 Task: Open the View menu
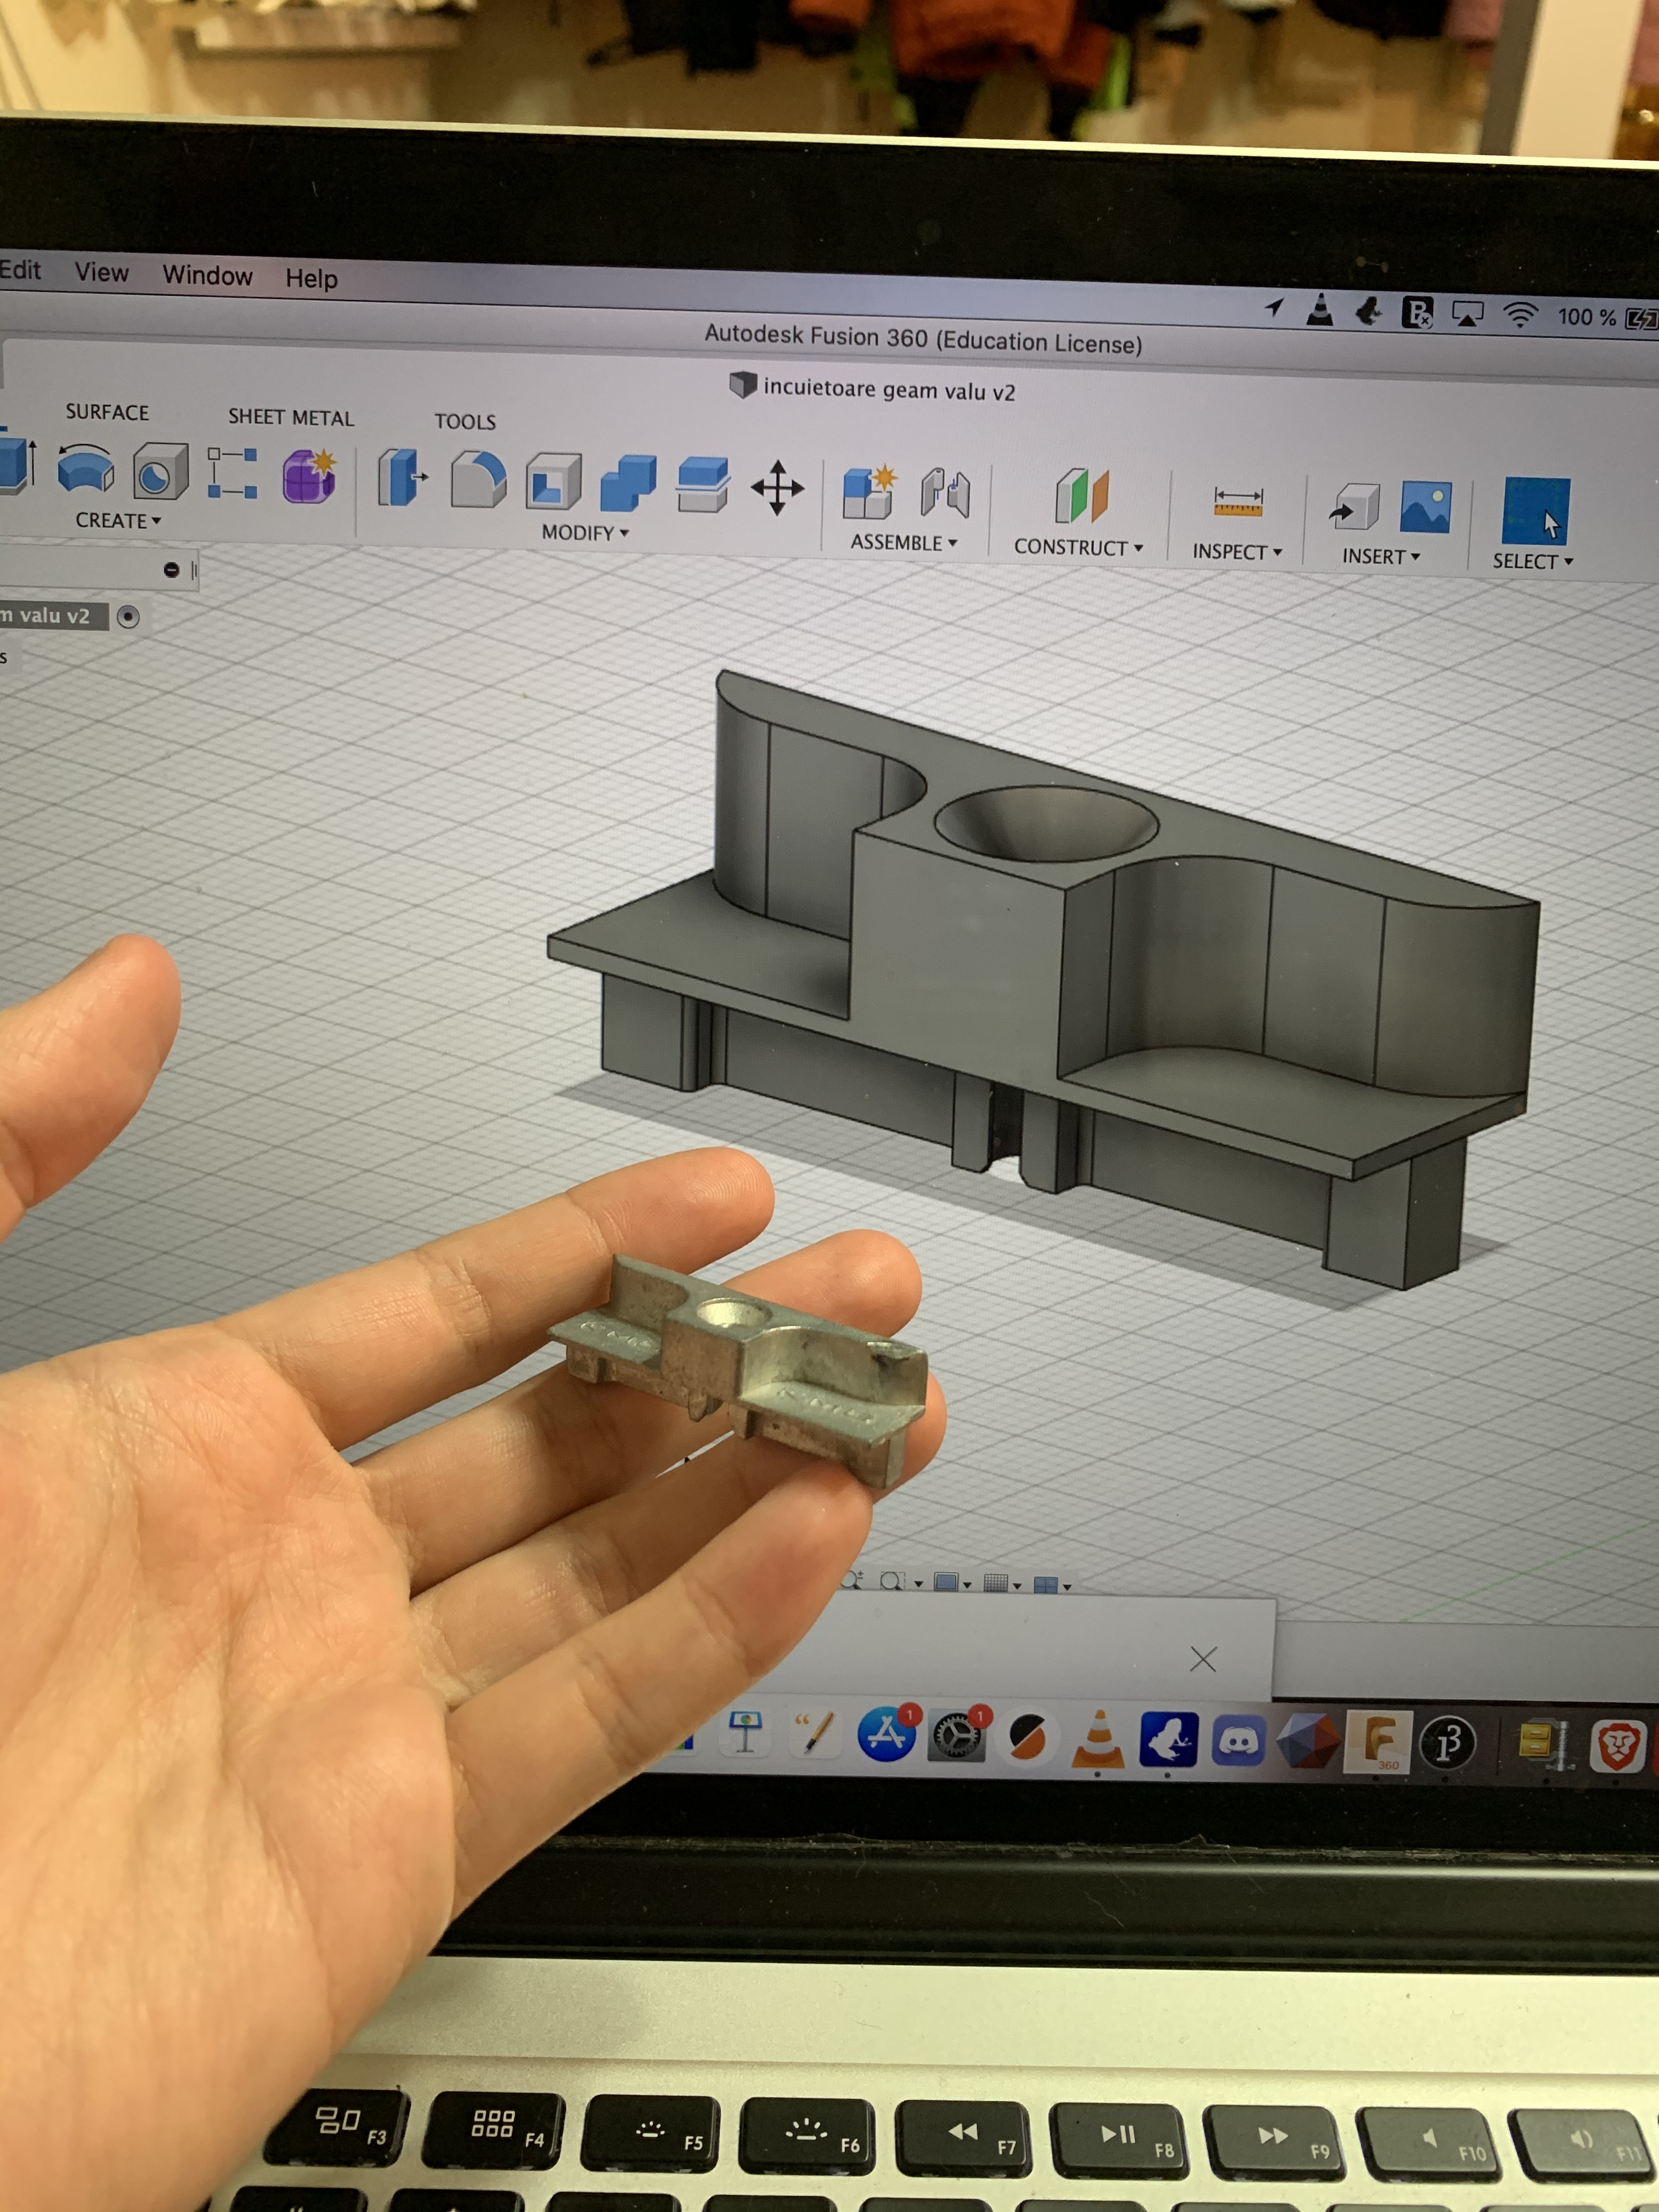tap(102, 273)
